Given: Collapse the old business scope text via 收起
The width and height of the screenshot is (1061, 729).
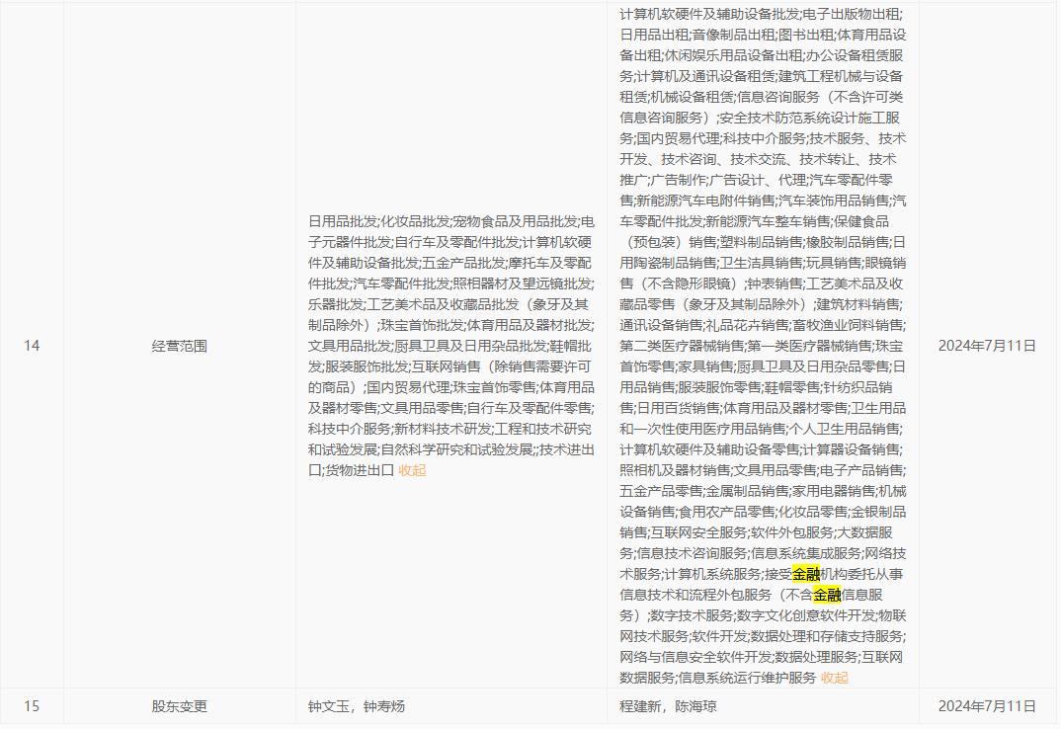Looking at the screenshot, I should [x=411, y=470].
